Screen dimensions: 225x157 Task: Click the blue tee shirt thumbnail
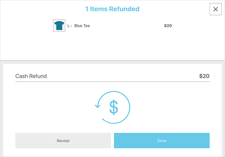point(59,26)
